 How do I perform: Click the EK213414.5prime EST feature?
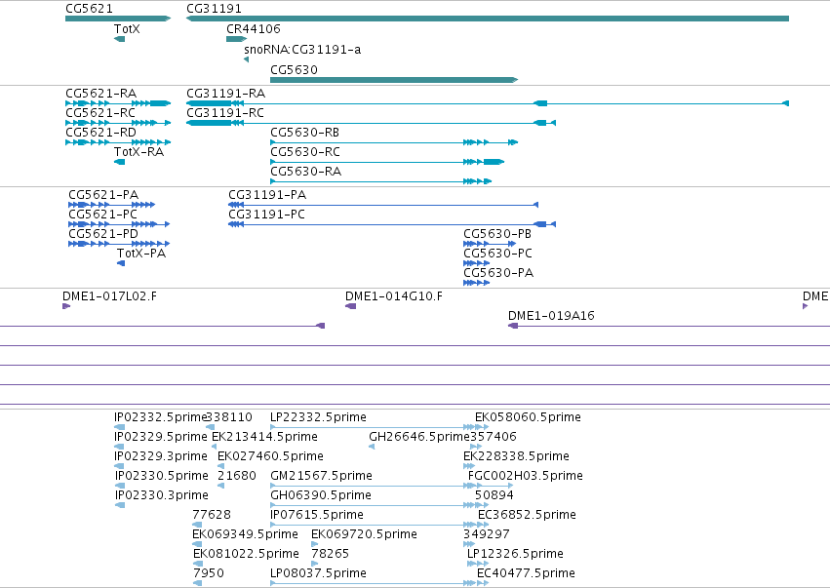214,447
